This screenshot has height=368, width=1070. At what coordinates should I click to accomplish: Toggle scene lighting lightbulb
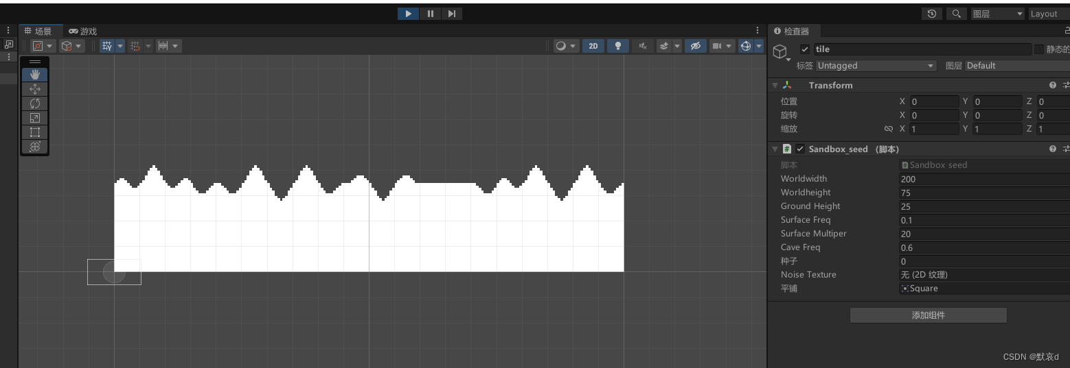(x=618, y=46)
